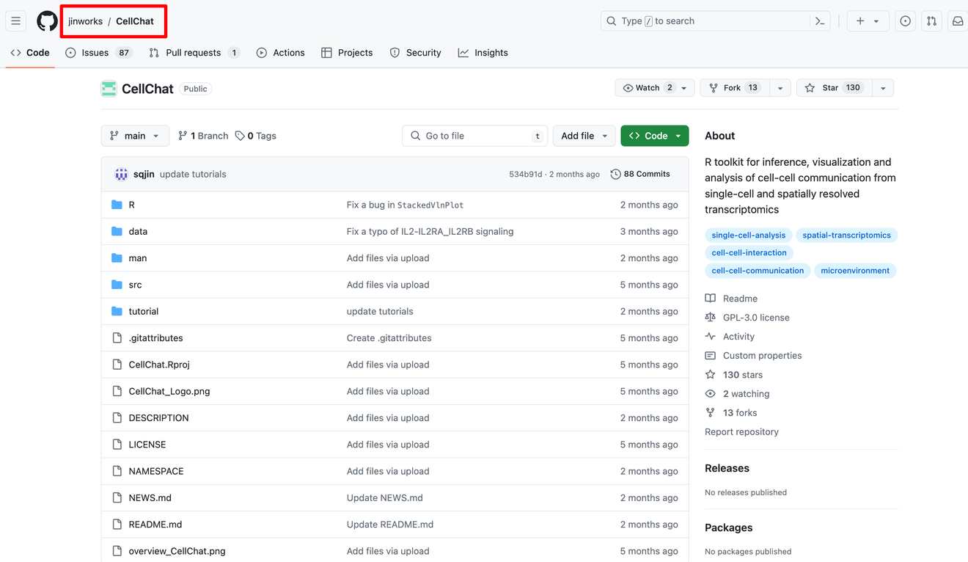
Task: Open the NAMESPACE file
Action: [156, 471]
